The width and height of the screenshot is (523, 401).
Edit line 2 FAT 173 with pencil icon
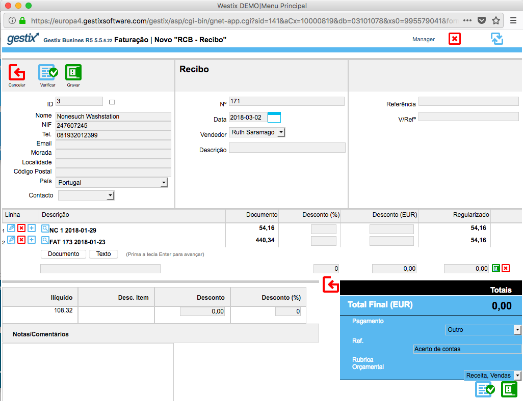point(11,240)
